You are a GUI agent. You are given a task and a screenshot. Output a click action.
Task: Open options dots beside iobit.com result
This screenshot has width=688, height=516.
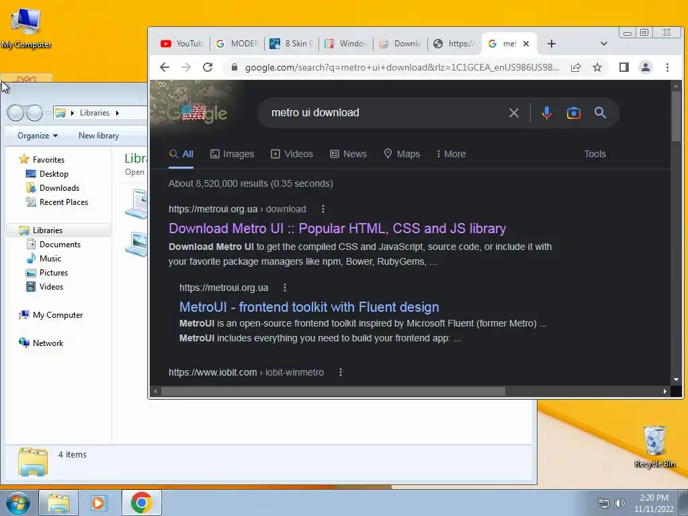[x=341, y=372]
